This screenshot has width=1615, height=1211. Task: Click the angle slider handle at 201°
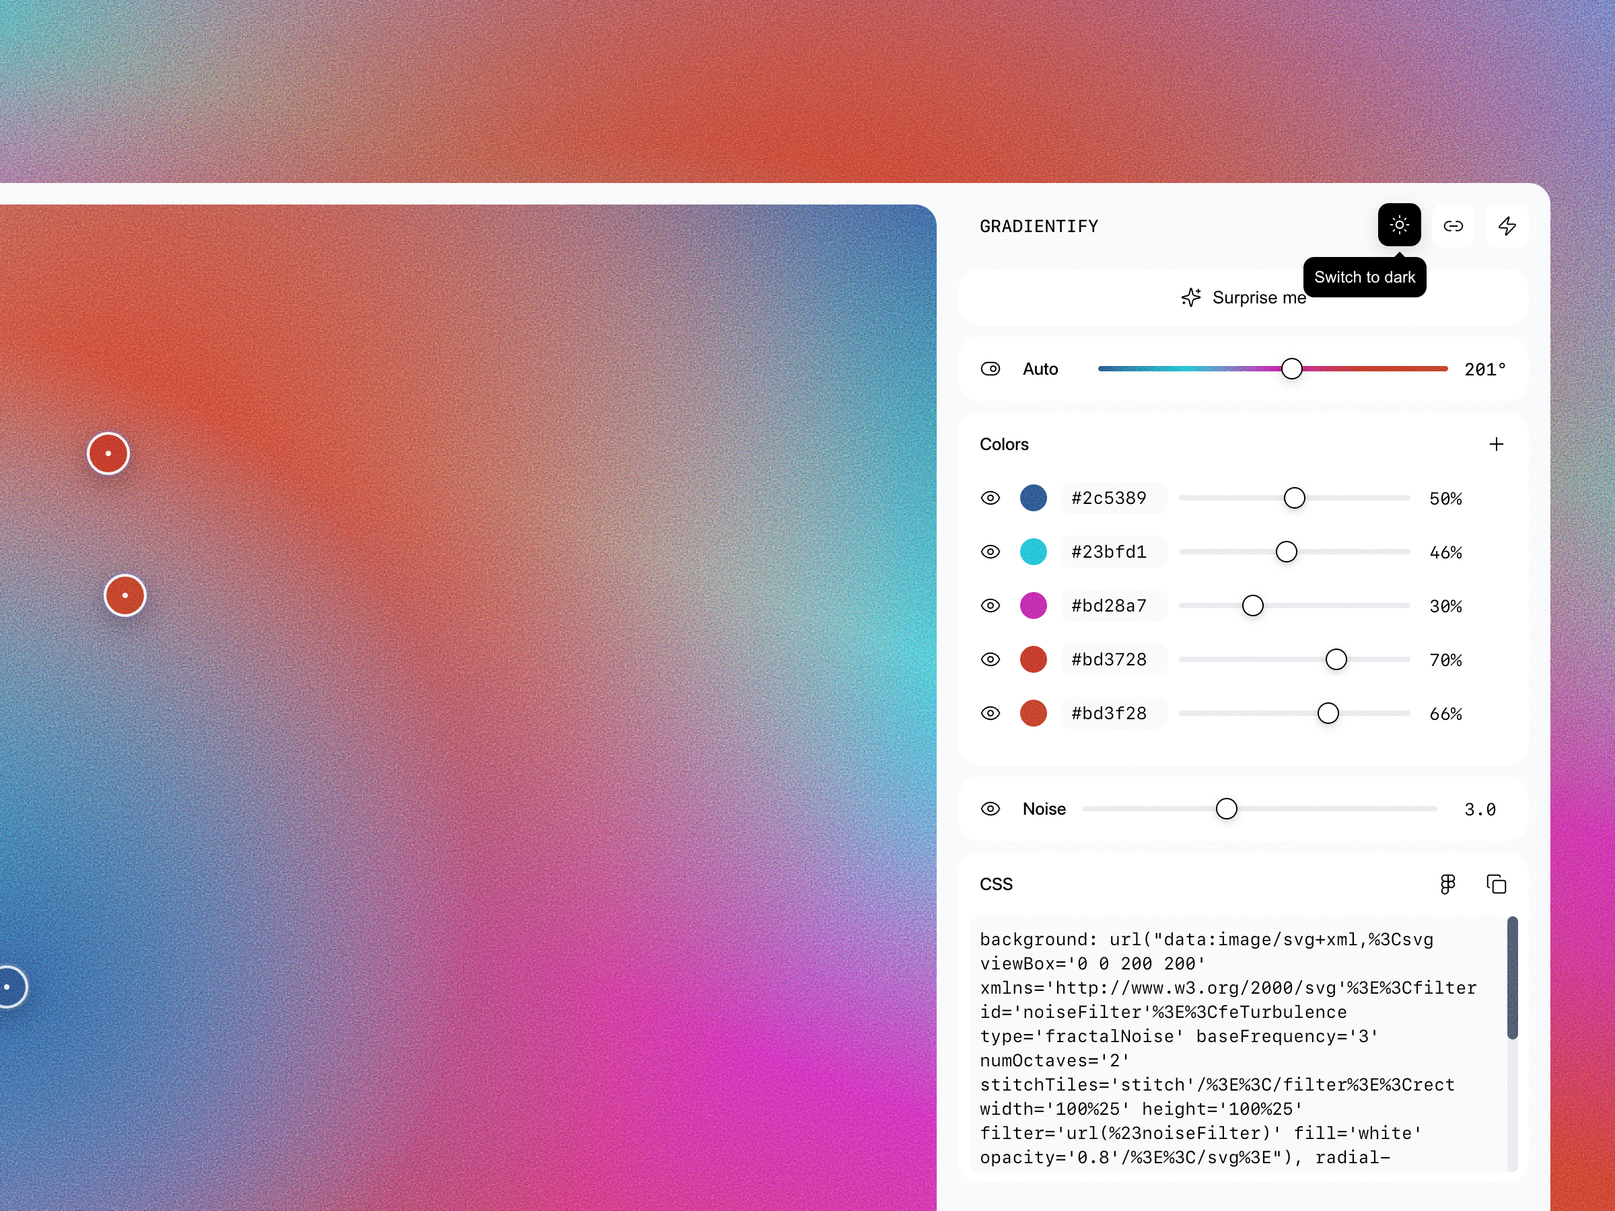pyautogui.click(x=1291, y=369)
